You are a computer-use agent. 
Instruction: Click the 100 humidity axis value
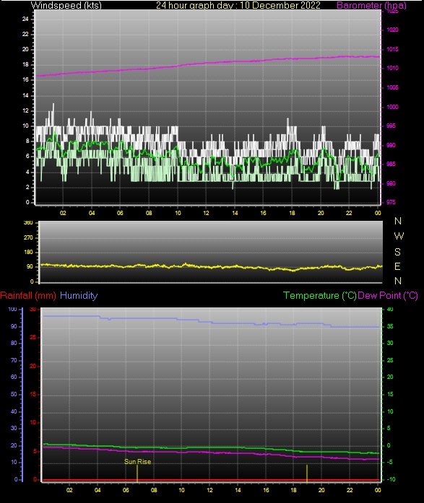pyautogui.click(x=12, y=310)
